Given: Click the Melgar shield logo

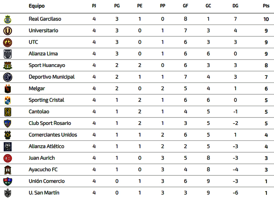Looking at the screenshot, I should (8, 89).
